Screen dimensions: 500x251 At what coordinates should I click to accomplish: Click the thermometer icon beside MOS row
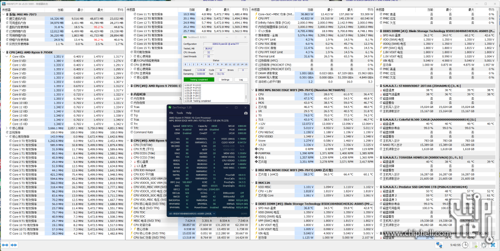(256, 103)
